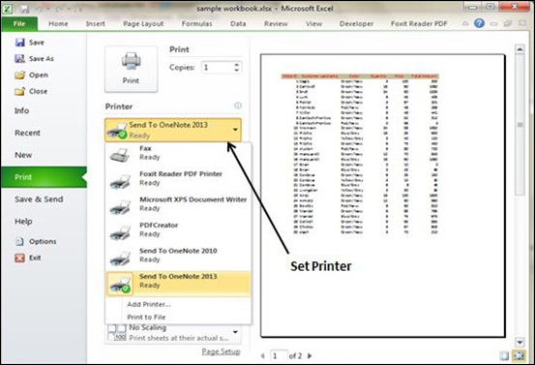Open Help in the backstage menu
The width and height of the screenshot is (535, 365).
point(23,222)
